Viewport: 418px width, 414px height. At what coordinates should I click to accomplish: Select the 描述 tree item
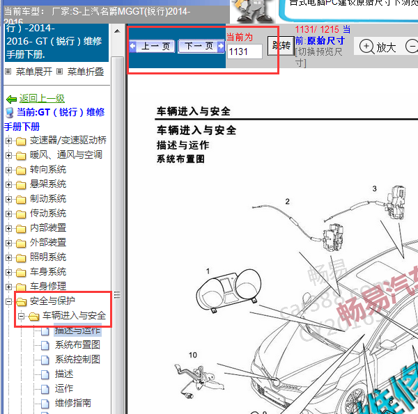(x=64, y=374)
